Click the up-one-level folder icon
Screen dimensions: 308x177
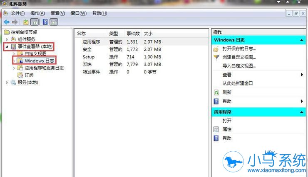[26, 22]
